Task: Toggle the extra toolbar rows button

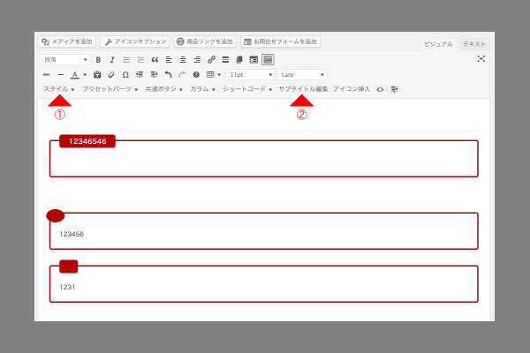Action: pyautogui.click(x=268, y=60)
